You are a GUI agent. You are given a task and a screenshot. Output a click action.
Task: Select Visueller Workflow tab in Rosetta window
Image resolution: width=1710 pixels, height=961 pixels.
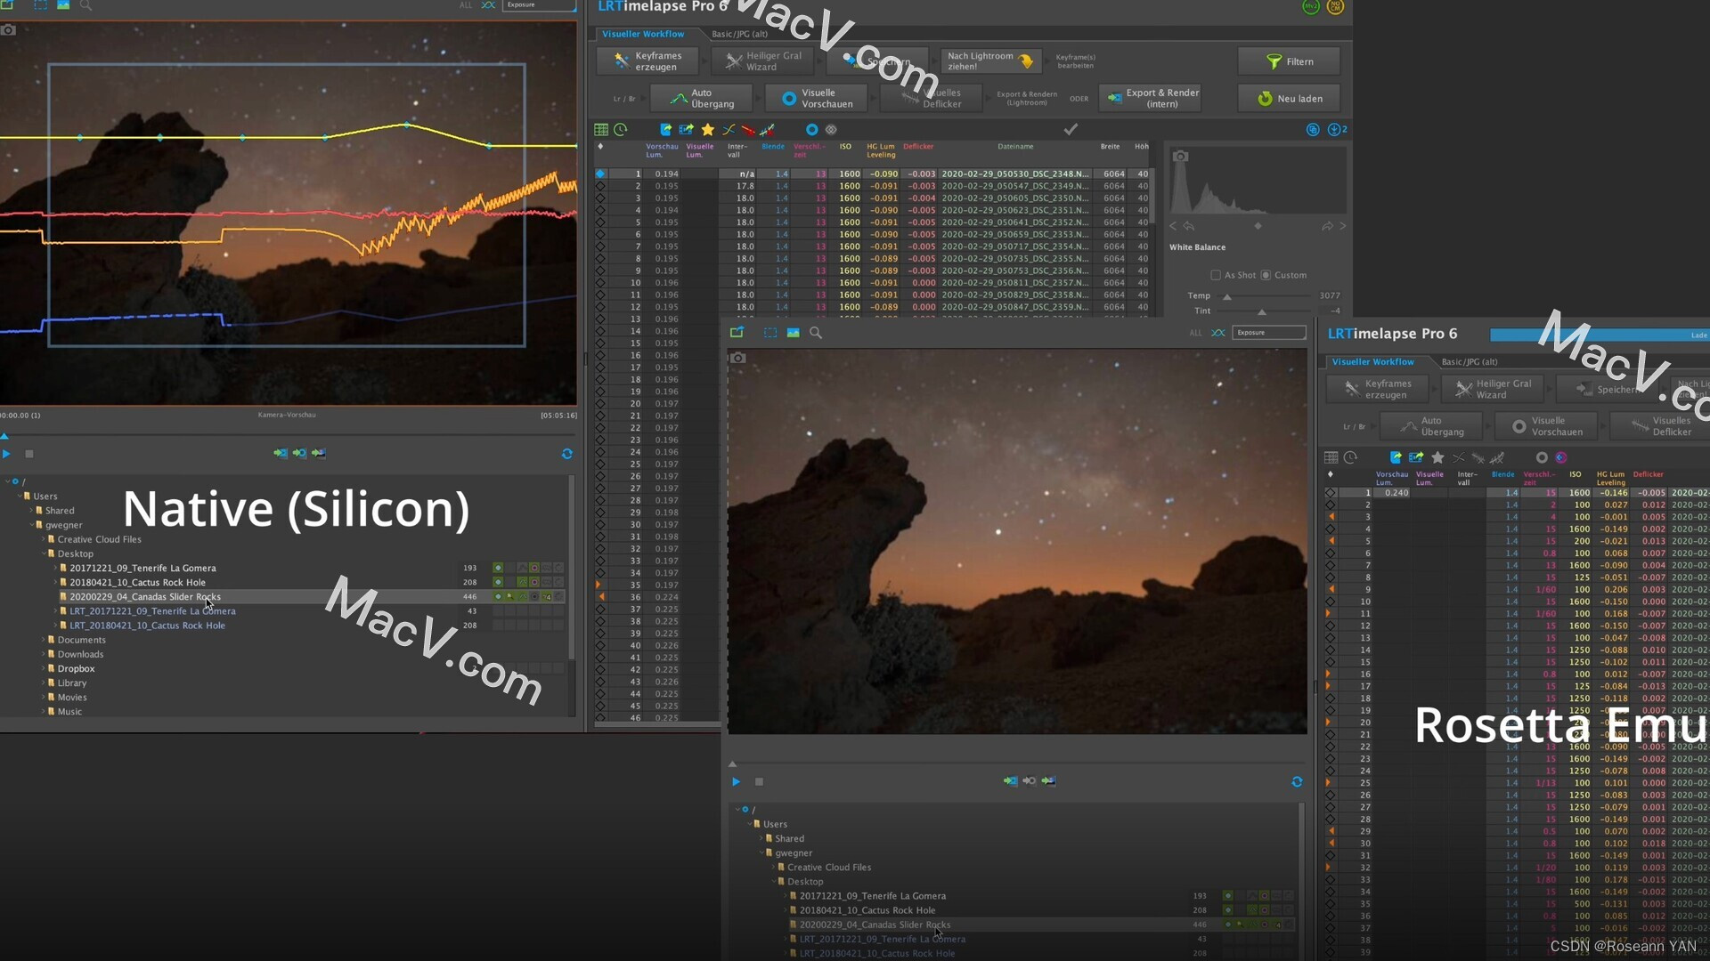(x=1372, y=362)
